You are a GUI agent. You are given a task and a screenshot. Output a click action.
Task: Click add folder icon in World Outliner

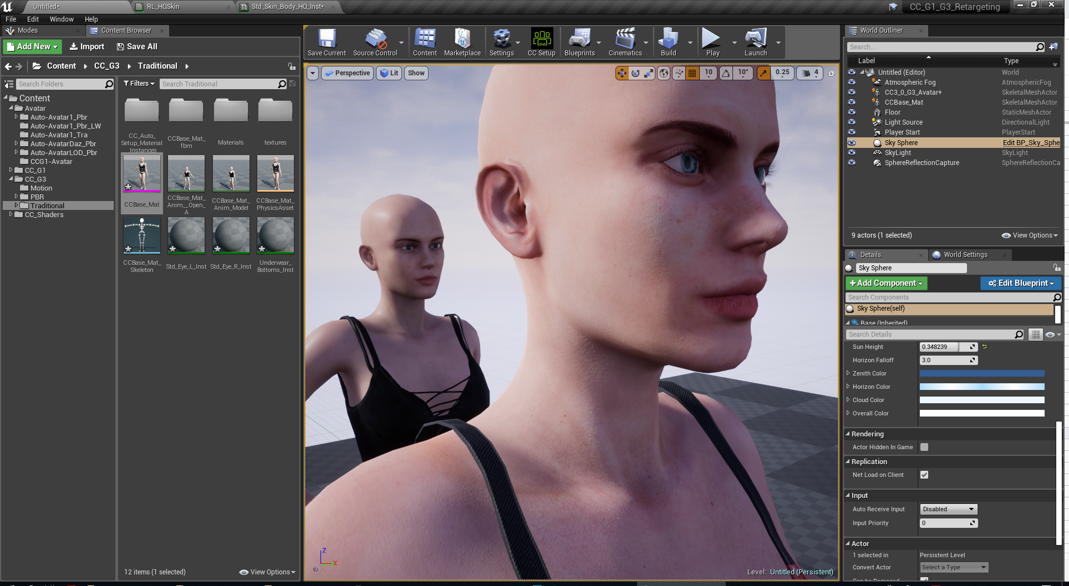click(x=1053, y=47)
